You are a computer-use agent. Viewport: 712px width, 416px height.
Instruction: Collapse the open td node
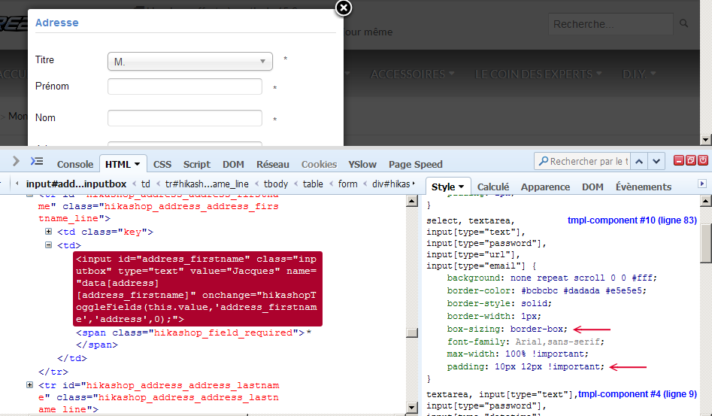(49, 244)
